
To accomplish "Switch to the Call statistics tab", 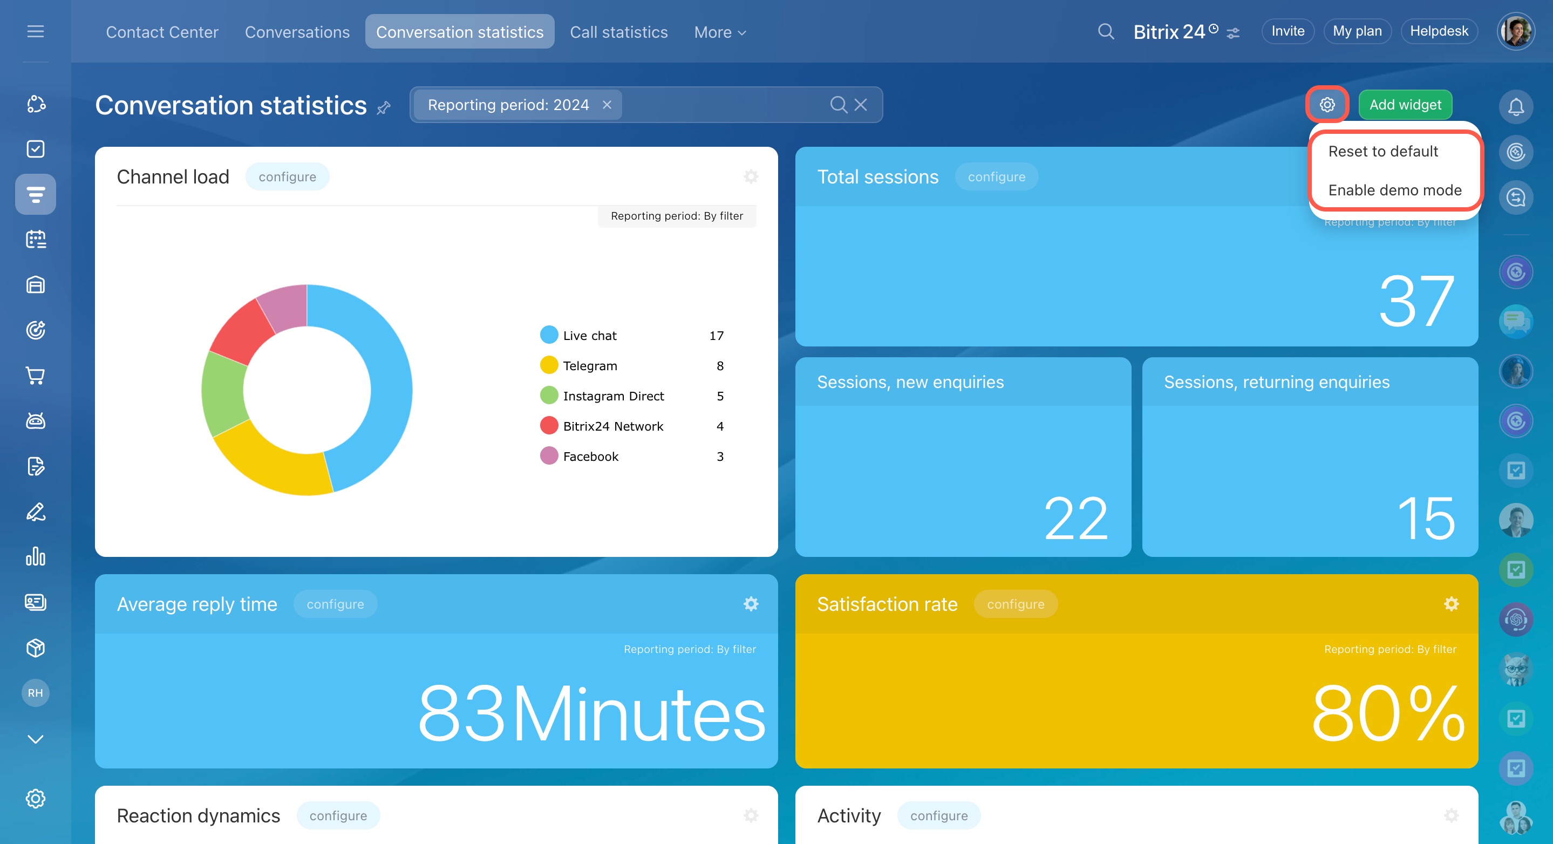I will point(618,32).
